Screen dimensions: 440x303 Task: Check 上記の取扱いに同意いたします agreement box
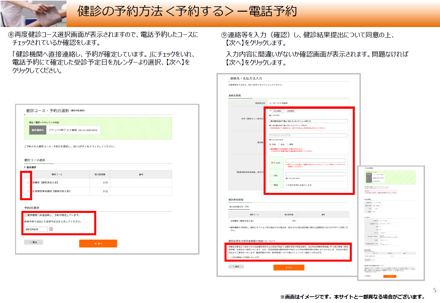click(x=230, y=257)
